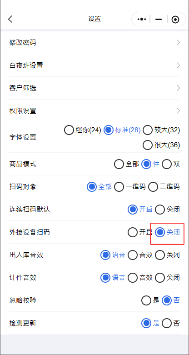Viewport: 189px width, 355px height.
Task: Open 修改密码 via its chevron arrow
Action: click(179, 43)
